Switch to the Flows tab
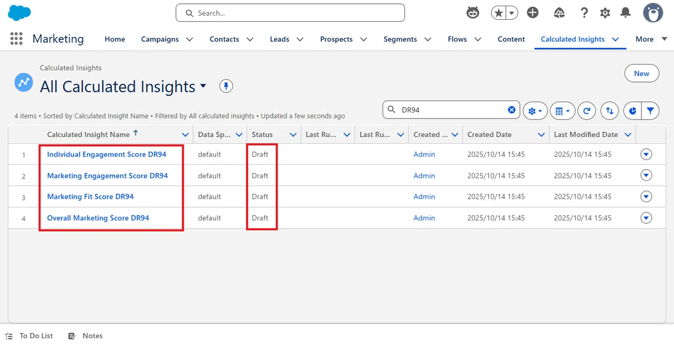 [x=457, y=39]
